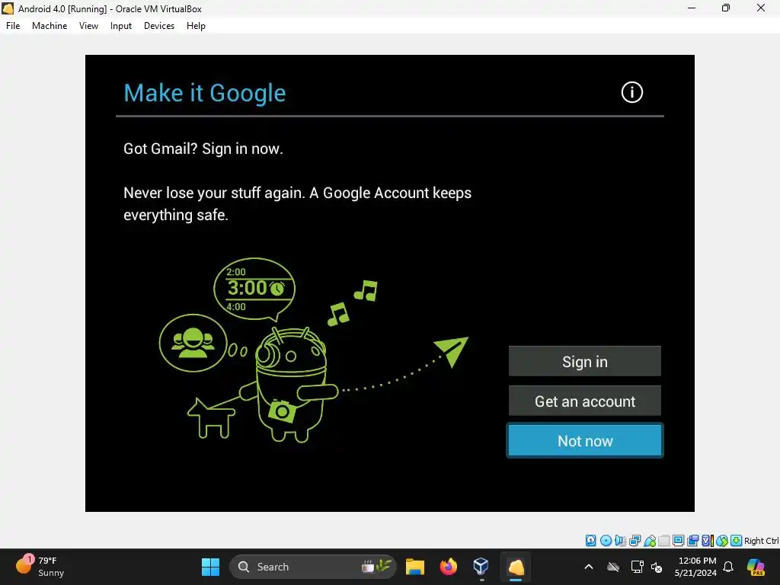This screenshot has width=780, height=585.
Task: Click the CPU virtualization status icon
Action: 708,541
